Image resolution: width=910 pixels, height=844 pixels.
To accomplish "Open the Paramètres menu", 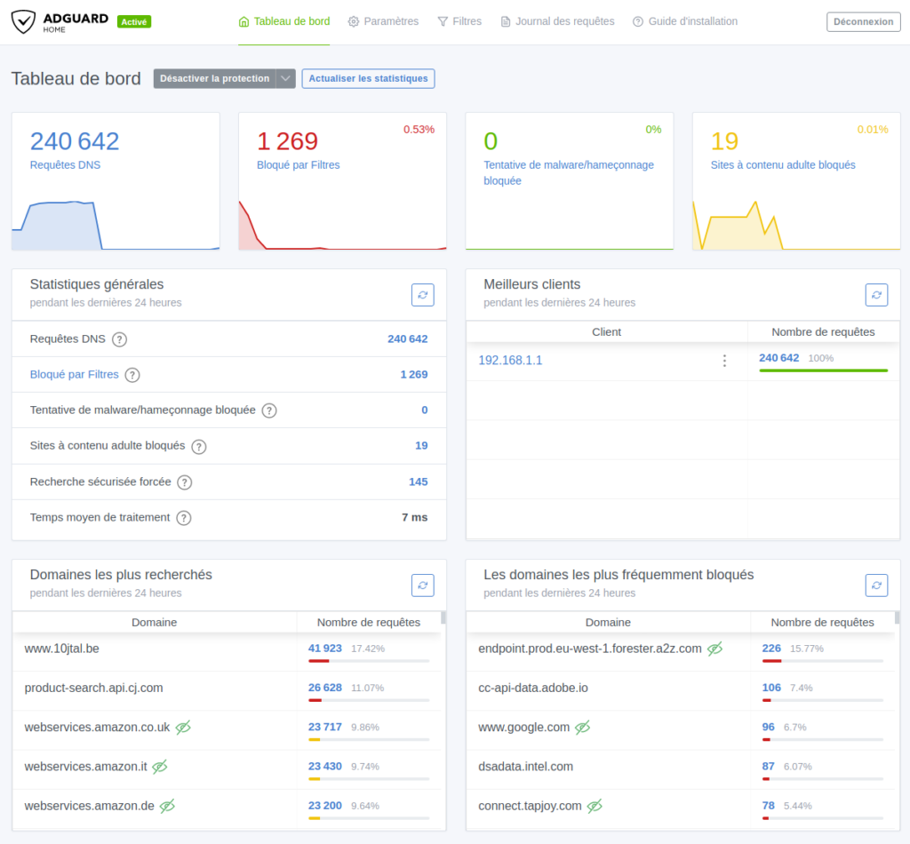I will coord(383,21).
